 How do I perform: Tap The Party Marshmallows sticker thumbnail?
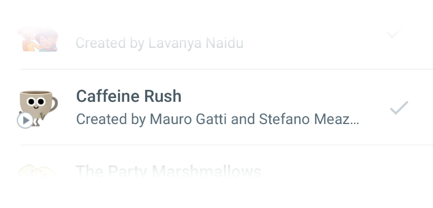(37, 171)
